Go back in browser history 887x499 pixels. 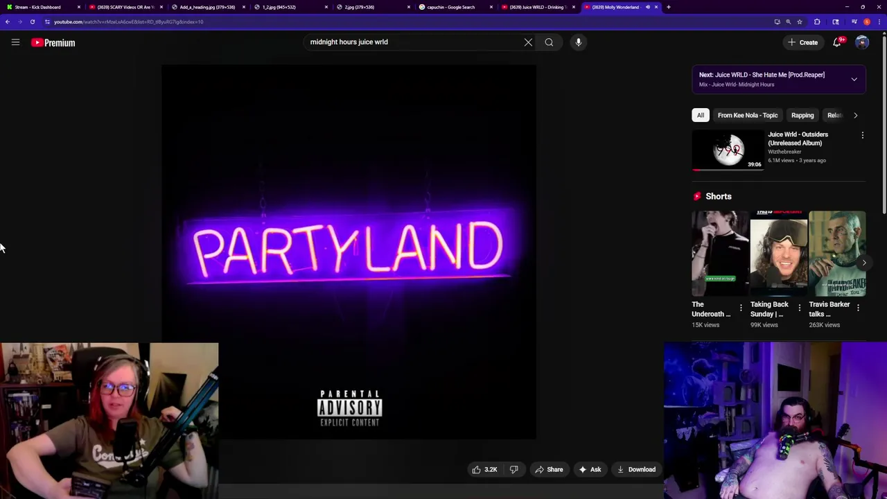(x=8, y=21)
